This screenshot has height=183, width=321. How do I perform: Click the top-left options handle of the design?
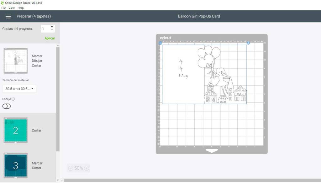tap(160, 43)
